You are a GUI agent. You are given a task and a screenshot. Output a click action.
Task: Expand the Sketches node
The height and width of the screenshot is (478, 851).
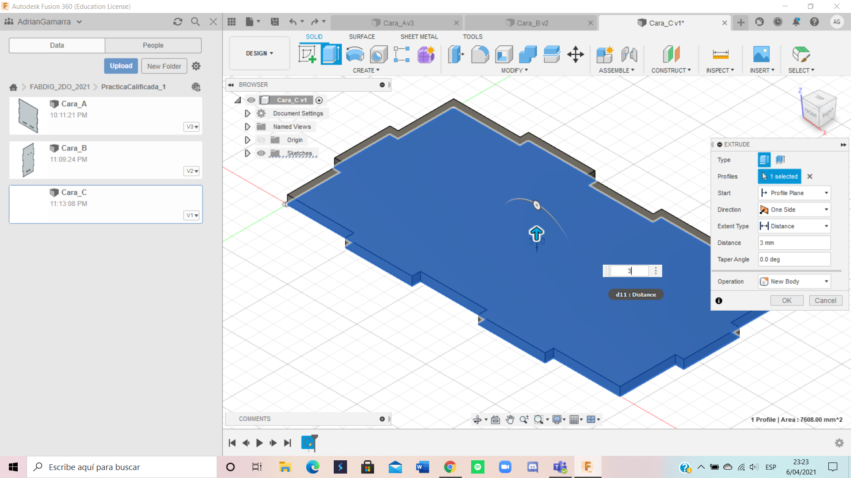click(247, 154)
